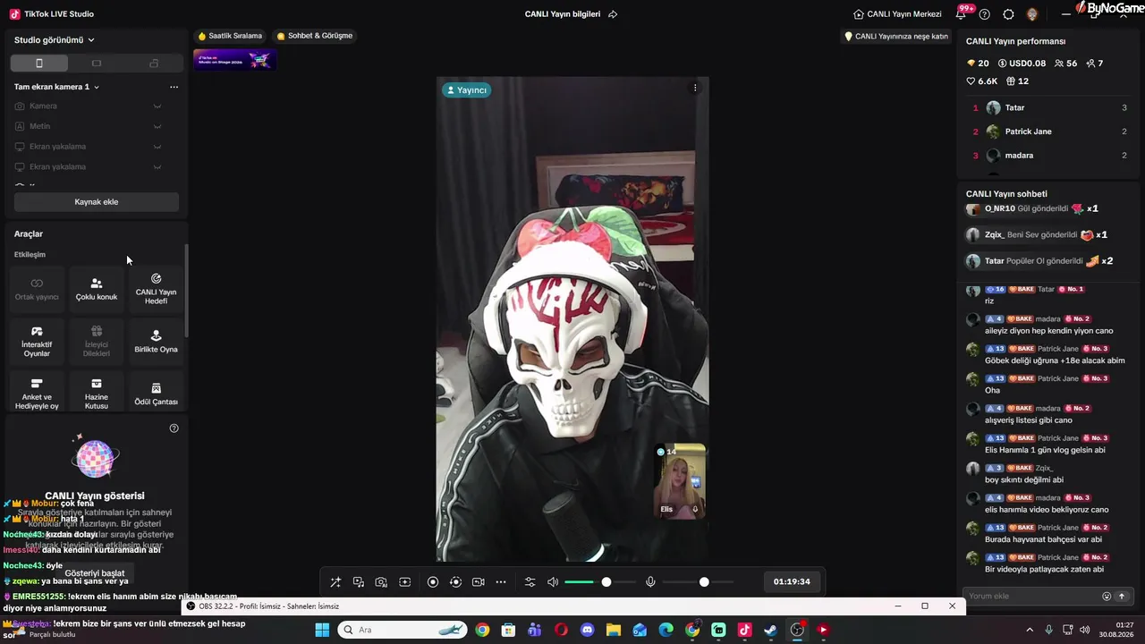Click the event banner thumbnail
1145x644 pixels.
pos(234,60)
